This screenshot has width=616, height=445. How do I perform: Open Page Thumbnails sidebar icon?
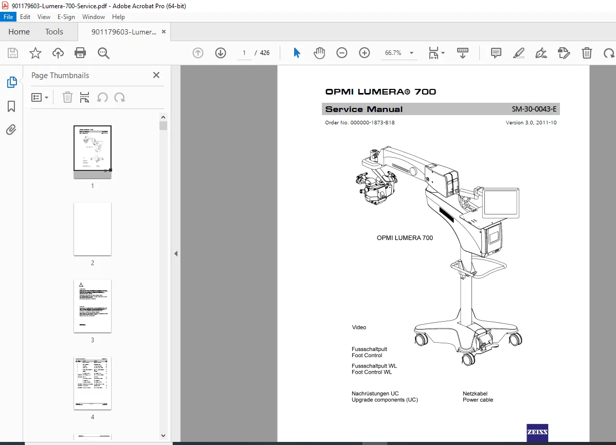[12, 82]
